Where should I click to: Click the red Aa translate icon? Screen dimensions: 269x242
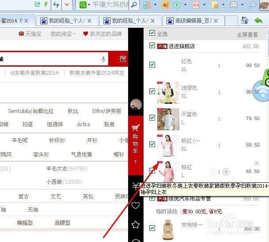(x=196, y=5)
